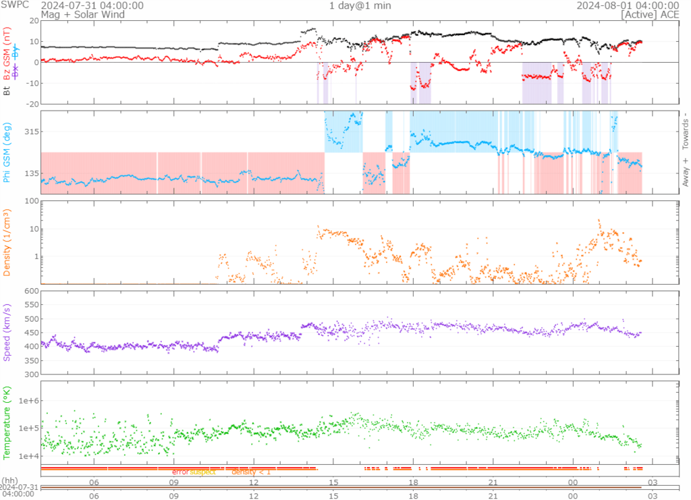The width and height of the screenshot is (691, 500).
Task: Select the purple Speed (km/s) axis label
Action: tap(7, 331)
